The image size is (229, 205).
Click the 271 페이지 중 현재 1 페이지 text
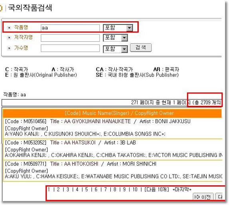161,102
